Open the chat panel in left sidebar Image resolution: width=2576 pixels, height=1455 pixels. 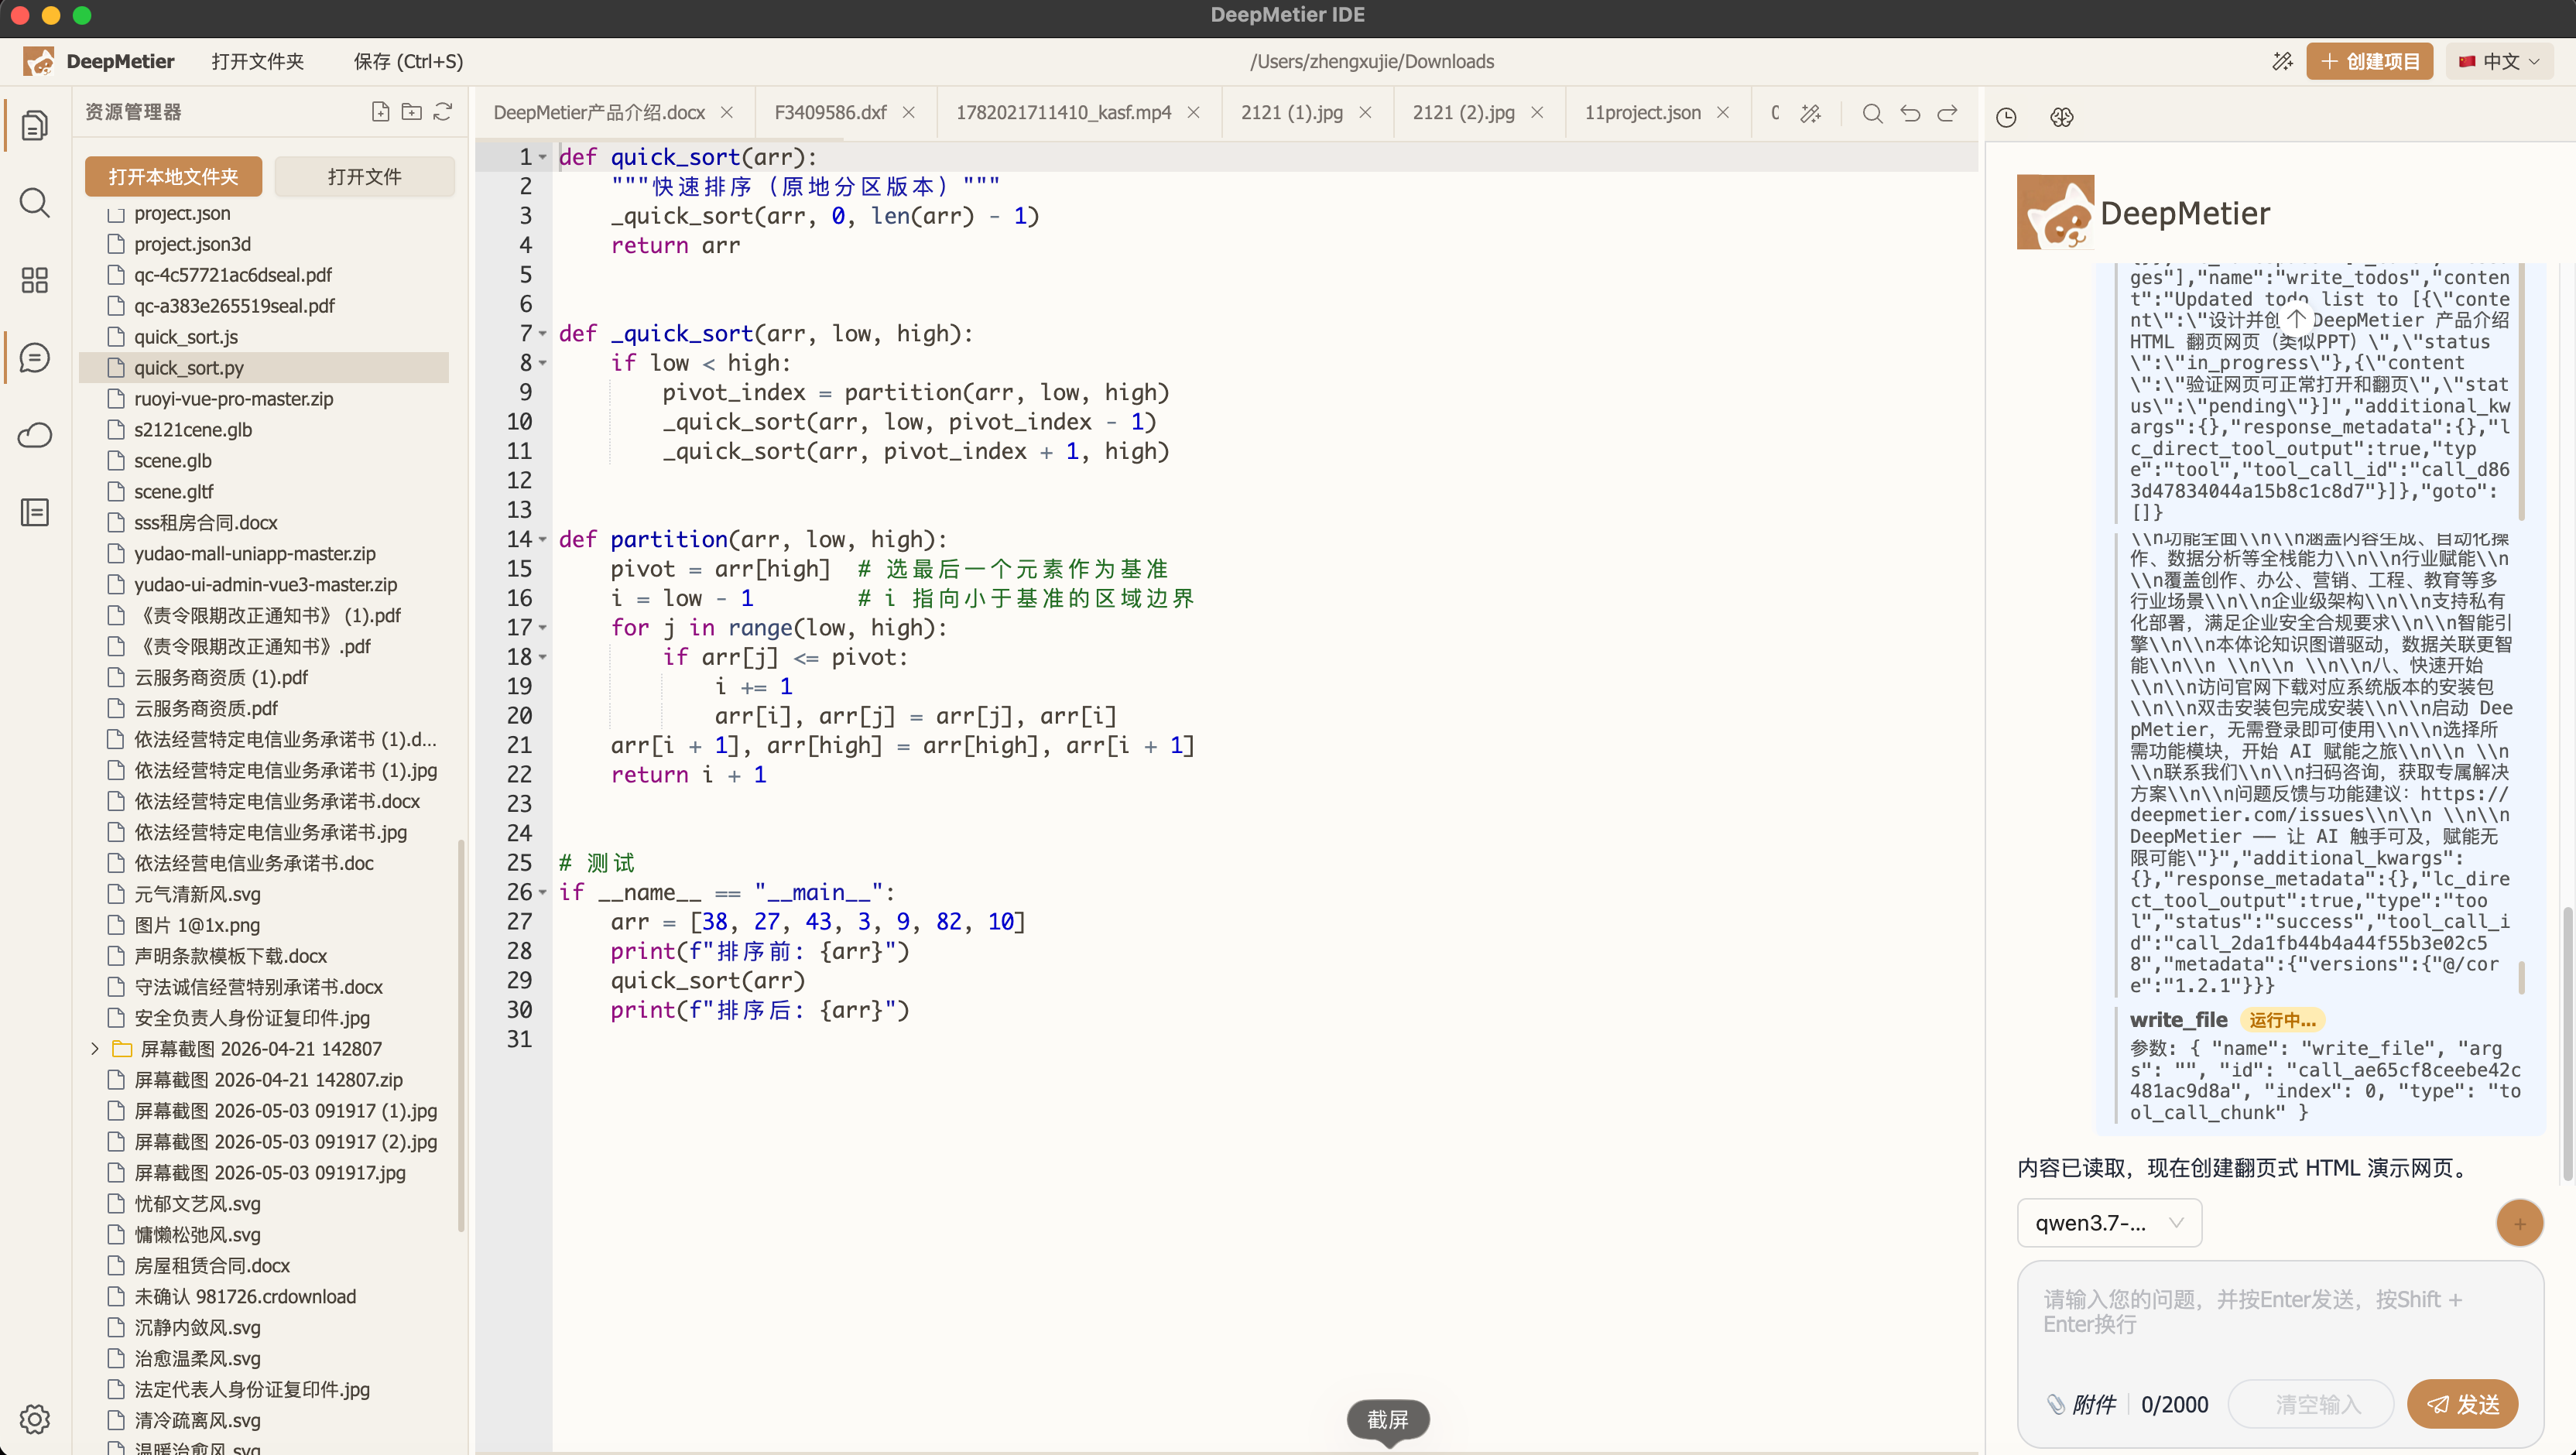coord(34,357)
